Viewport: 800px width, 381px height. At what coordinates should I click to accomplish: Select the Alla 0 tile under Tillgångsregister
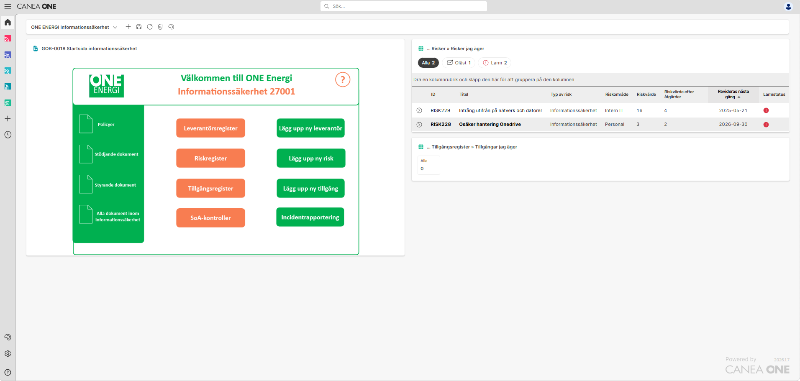click(x=428, y=165)
